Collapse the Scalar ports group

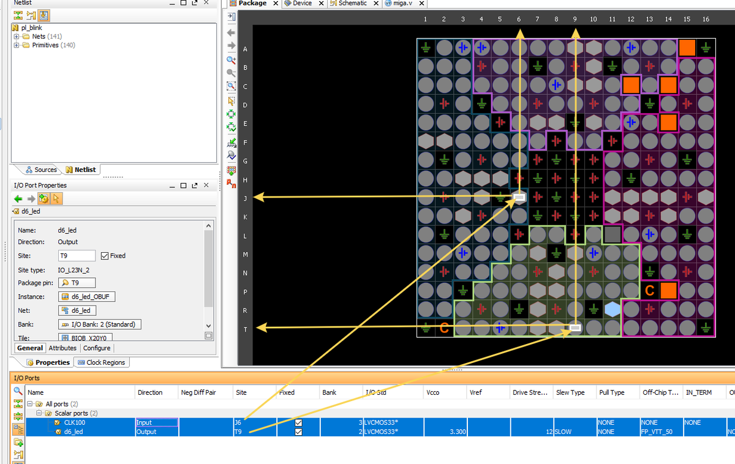39,413
